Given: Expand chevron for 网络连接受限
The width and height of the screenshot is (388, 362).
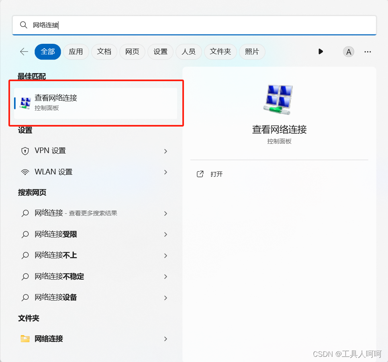Looking at the screenshot, I should pyautogui.click(x=165, y=234).
